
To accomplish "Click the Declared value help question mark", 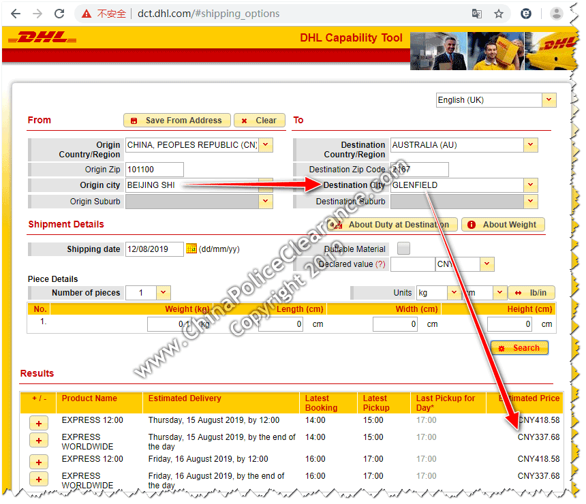I will click(380, 264).
